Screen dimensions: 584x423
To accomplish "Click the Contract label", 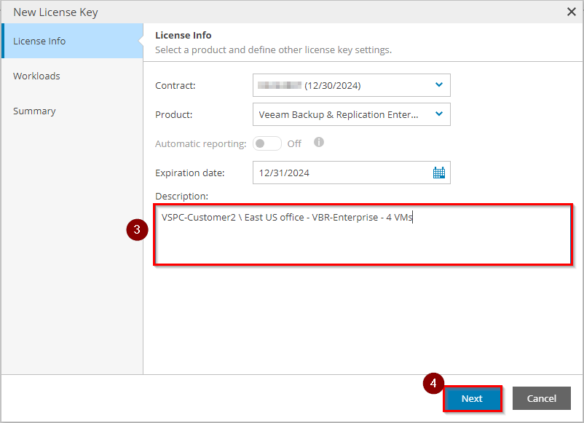I will (x=175, y=86).
